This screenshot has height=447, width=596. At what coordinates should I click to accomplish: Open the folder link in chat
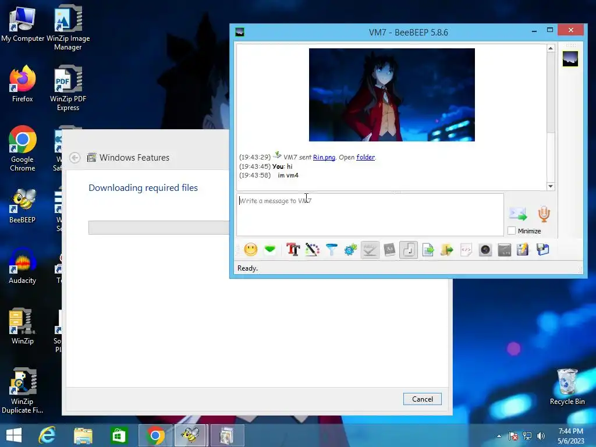pos(366,157)
